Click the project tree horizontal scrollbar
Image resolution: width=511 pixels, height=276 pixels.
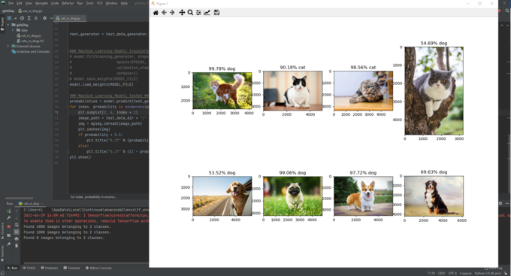[19, 198]
